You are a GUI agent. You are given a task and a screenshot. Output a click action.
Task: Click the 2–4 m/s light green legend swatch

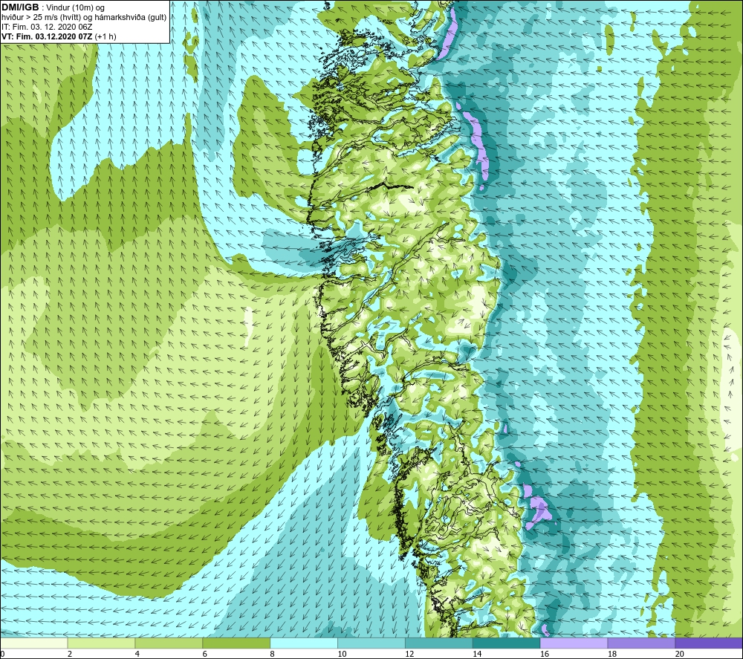pyautogui.click(x=101, y=643)
